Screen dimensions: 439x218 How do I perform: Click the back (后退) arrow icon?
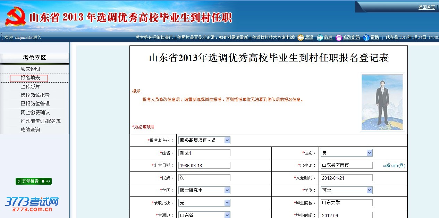[301, 37]
